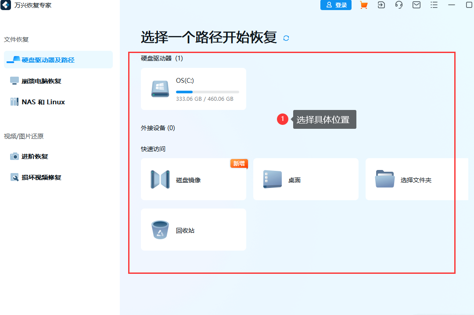474x315 pixels.
Task: Select the 桌面 desktop quick access
Action: [305, 179]
